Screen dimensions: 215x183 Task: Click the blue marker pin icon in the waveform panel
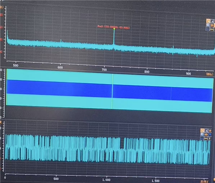[x=210, y=135]
